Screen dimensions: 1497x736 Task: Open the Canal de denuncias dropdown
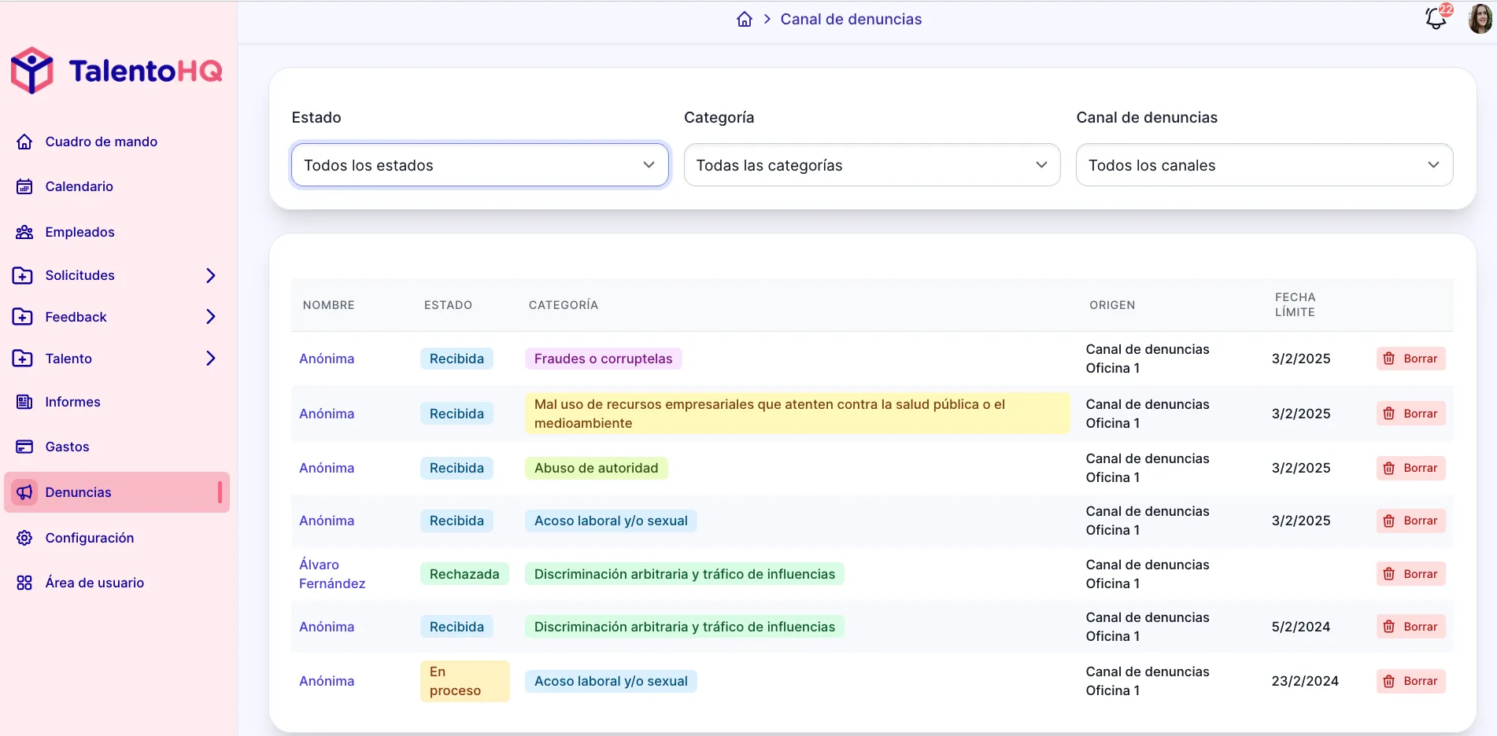point(1263,165)
